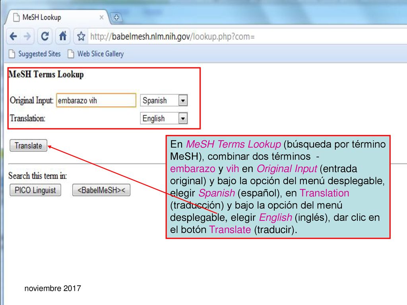Viewport: 407px width, 305px height.
Task: Open the English translation language dropdown
Action: pos(163,118)
